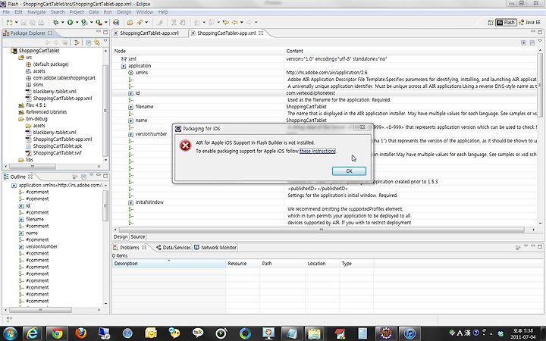This screenshot has width=546, height=341.
Task: Click the yellow pencil toolbar icon
Action: 140,22
